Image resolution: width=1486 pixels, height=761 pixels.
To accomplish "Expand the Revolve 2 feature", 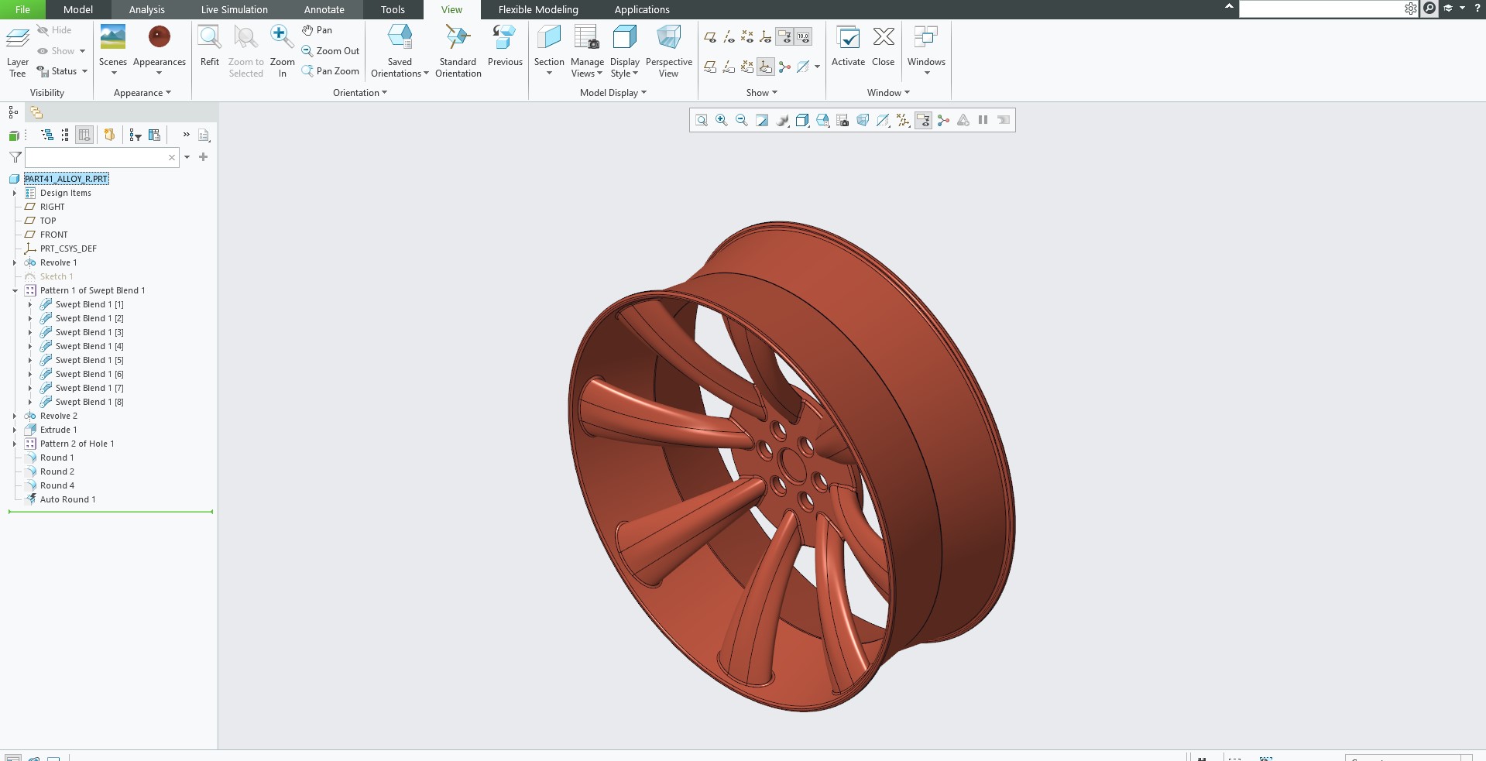I will tap(15, 416).
